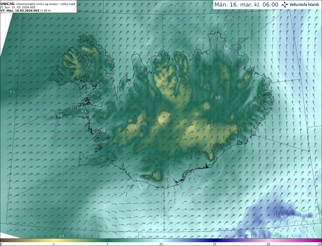
Task: Pick the dark blue colorbar segment above tick 15
Action: pyautogui.click(x=215, y=240)
